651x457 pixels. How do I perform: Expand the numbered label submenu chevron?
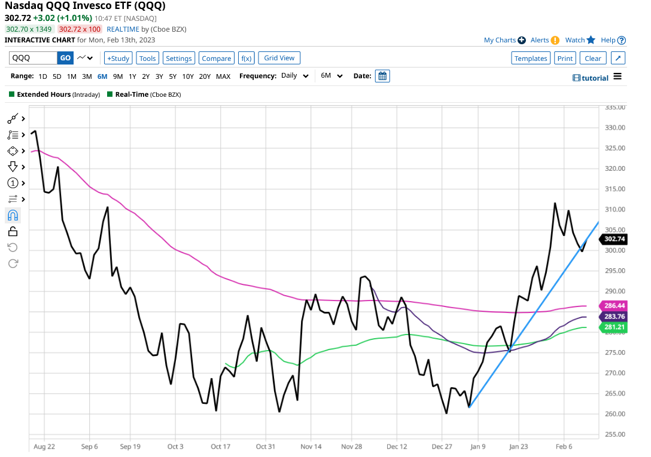[x=23, y=183]
